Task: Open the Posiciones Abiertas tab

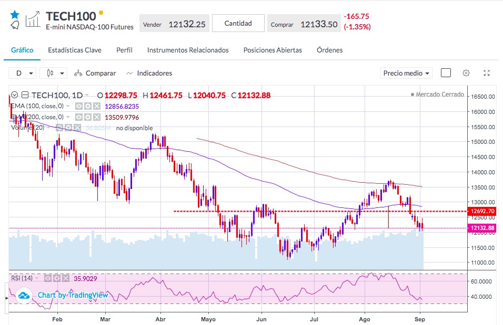Action: [273, 50]
